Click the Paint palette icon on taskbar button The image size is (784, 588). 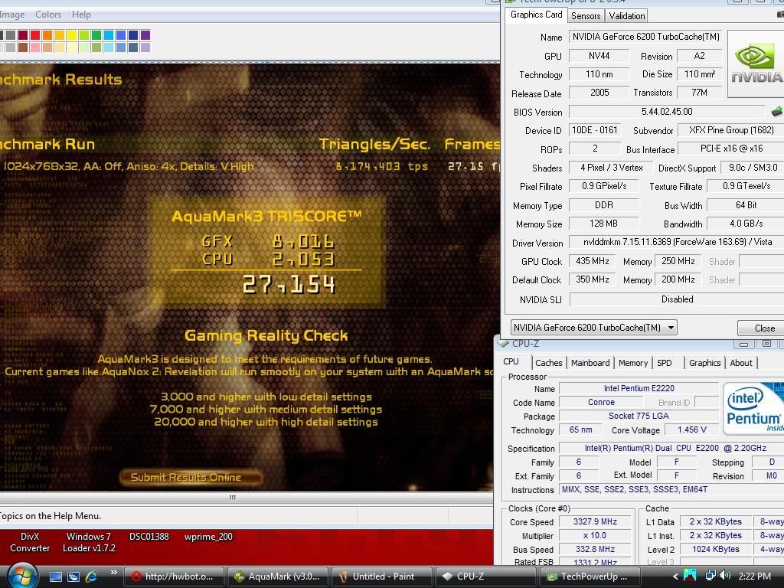click(x=344, y=577)
